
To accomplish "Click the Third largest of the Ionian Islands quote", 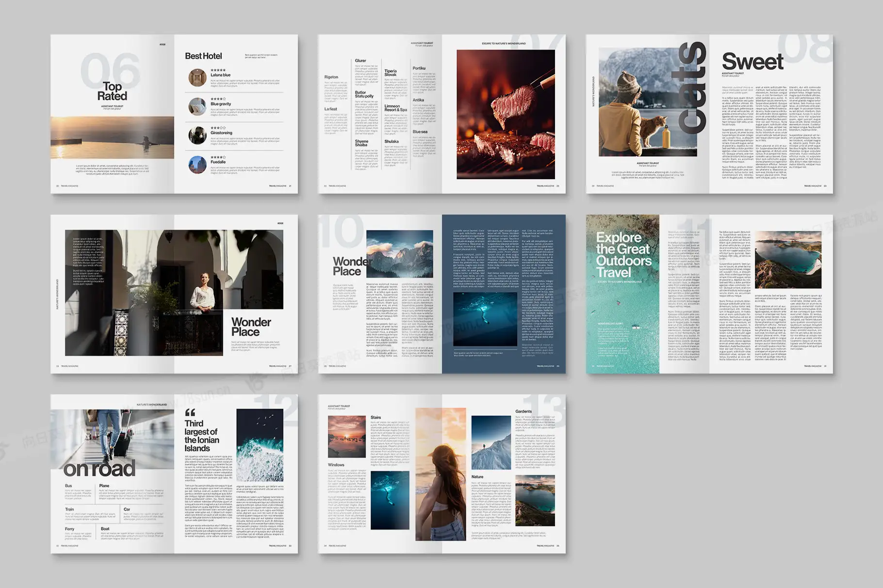I will (x=201, y=435).
